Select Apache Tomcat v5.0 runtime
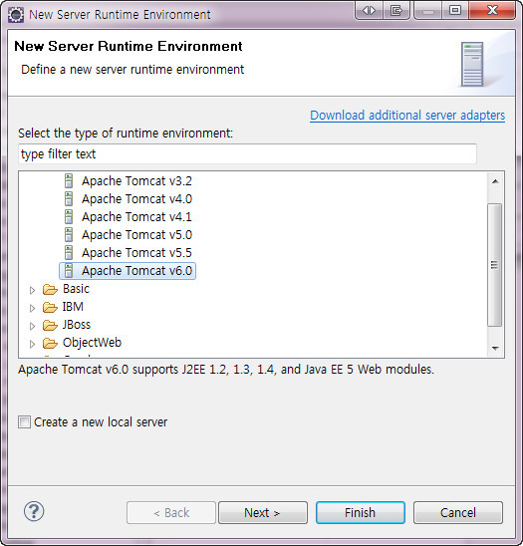Viewport: 523px width, 546px height. (x=136, y=235)
